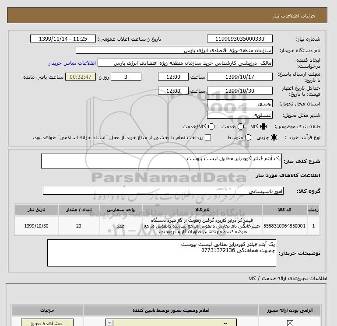Screen dimensions: 337x326
Task: Open the license status dropdown arrow
Action: (109, 323)
